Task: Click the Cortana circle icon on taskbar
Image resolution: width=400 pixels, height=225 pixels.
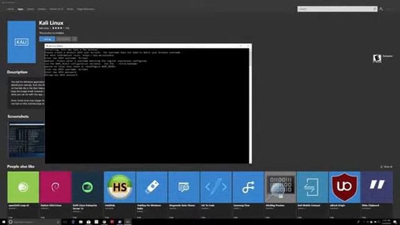Action: point(11,222)
